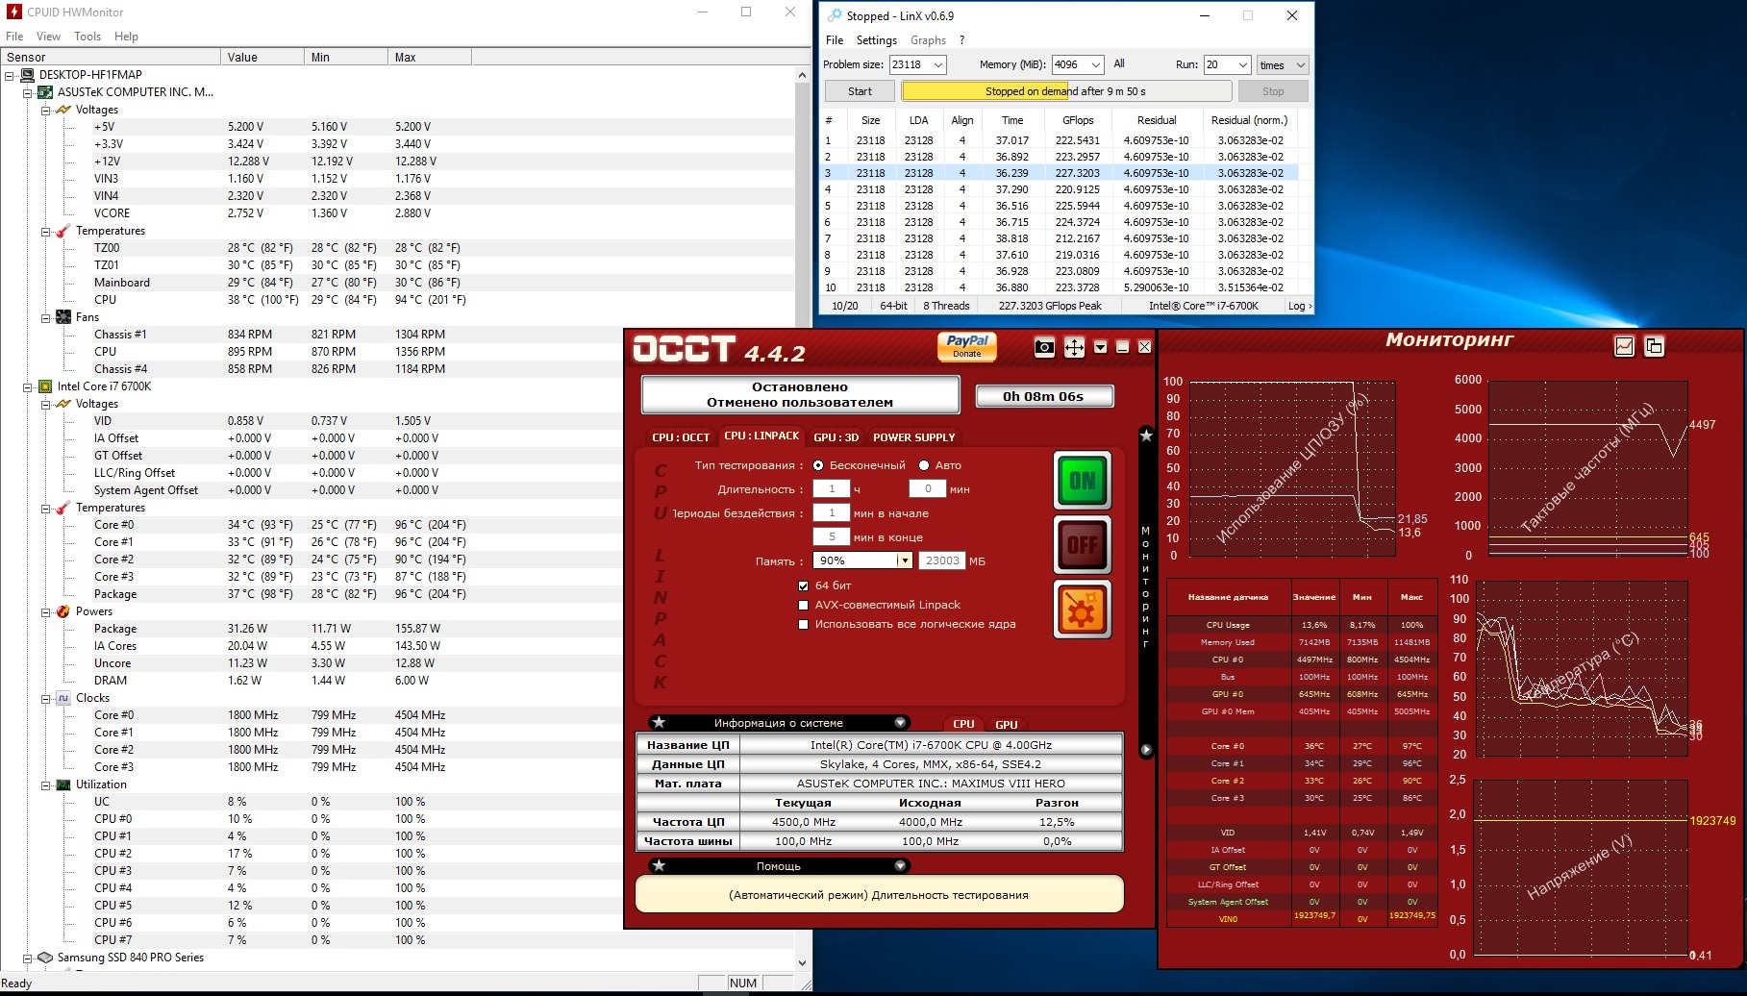
Task: Switch to GPU system info tab
Action: 1007,725
